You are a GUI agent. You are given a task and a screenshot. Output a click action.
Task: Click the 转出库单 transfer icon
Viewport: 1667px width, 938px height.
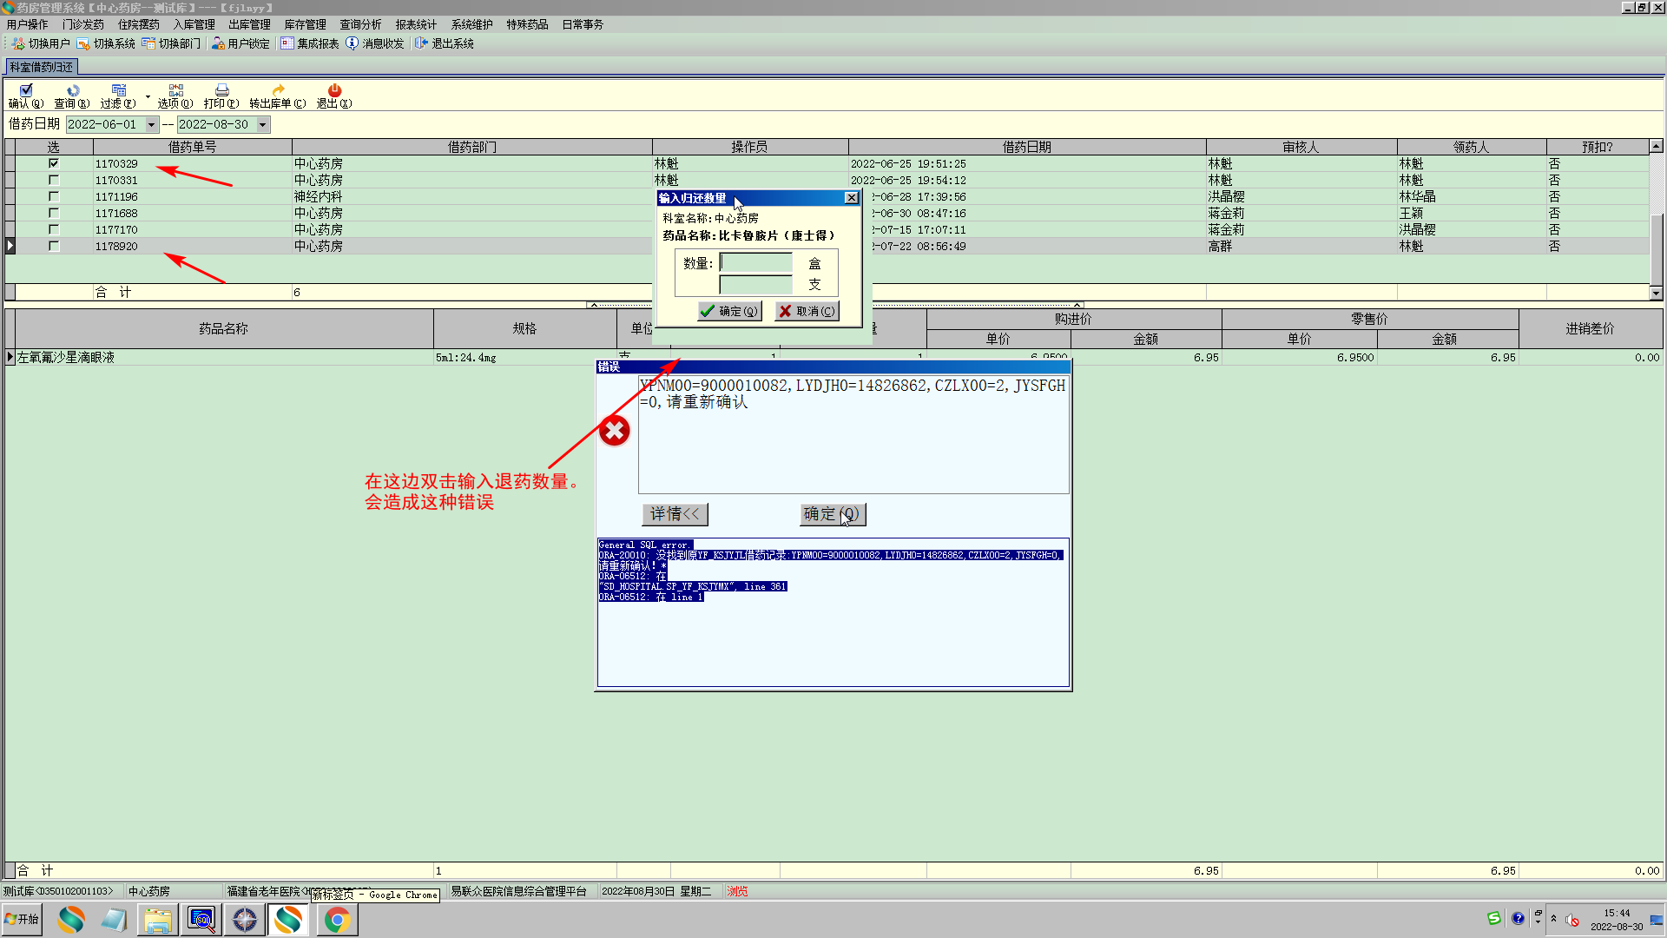[x=278, y=91]
